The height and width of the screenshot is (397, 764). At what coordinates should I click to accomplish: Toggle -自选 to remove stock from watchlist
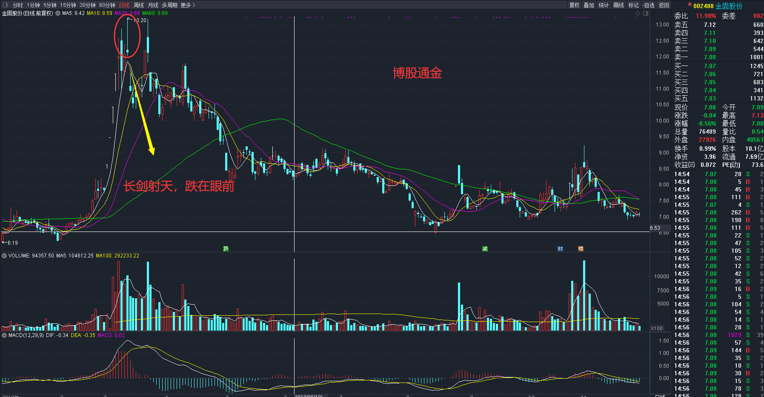(x=649, y=5)
